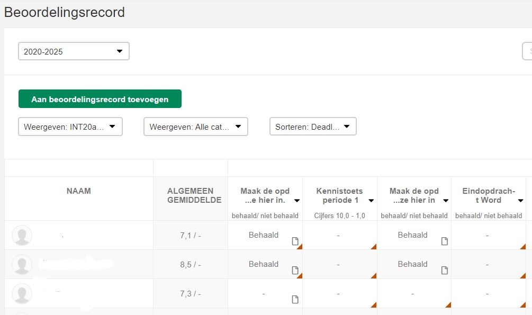Click Eindopdracht Word cell in the 7,1 row

(x=489, y=235)
